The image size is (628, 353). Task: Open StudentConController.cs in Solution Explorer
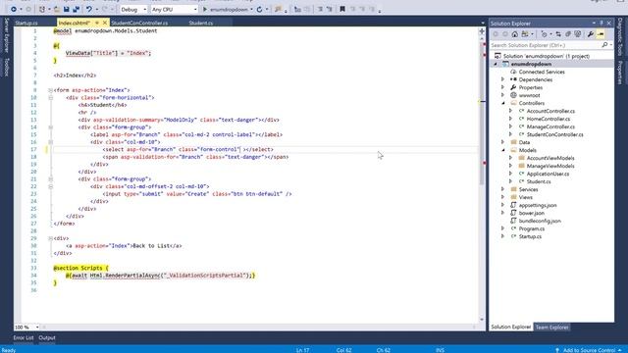(x=554, y=134)
